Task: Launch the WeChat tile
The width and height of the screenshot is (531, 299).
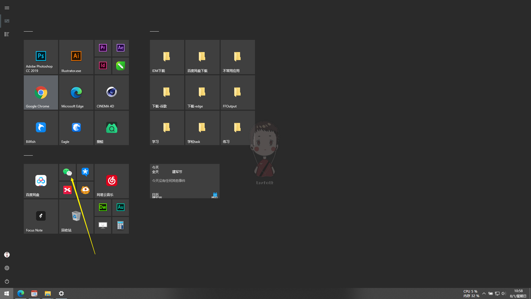Action: pyautogui.click(x=67, y=172)
